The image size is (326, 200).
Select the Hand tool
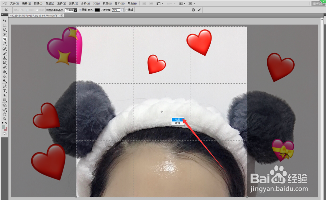coord(5,114)
